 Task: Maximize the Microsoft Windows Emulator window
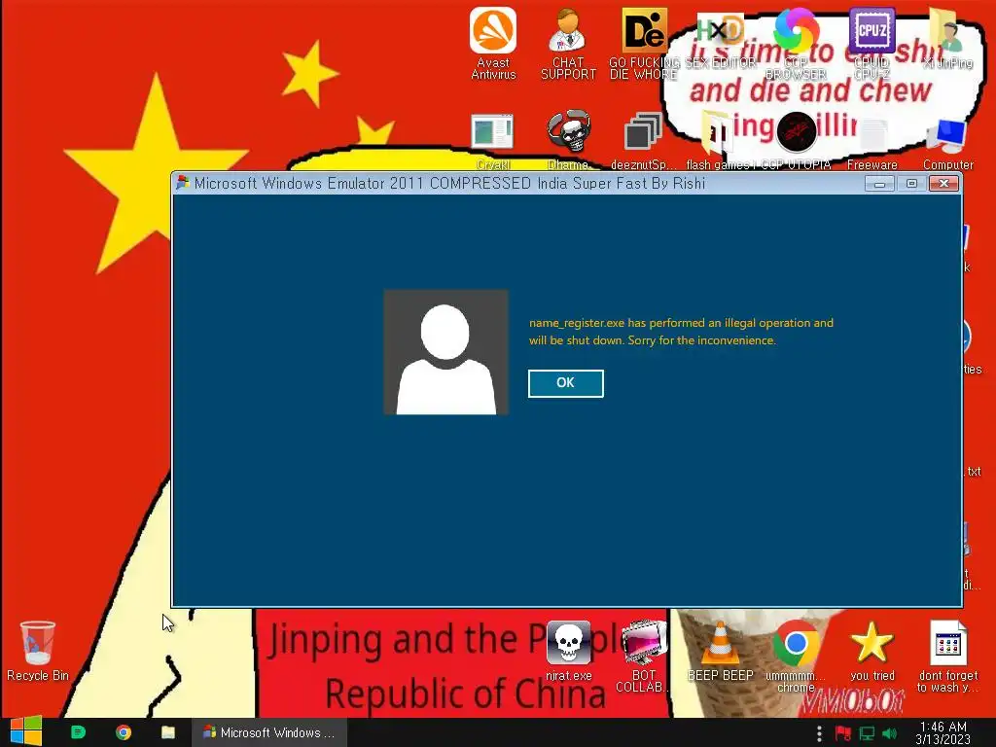[x=911, y=184]
